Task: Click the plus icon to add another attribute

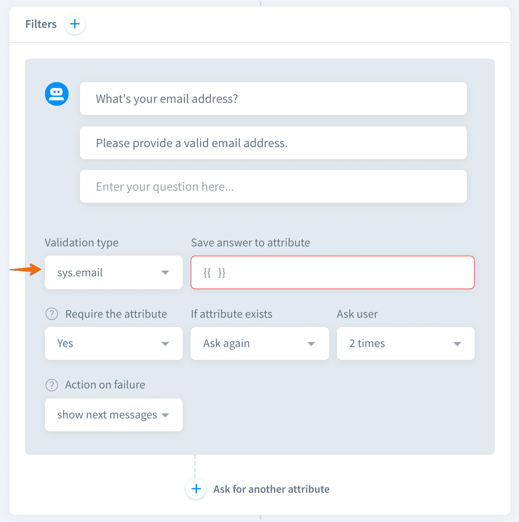Action: pyautogui.click(x=196, y=489)
